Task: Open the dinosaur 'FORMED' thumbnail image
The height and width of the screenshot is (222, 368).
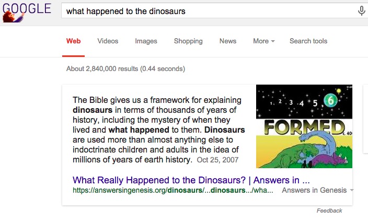Action: click(x=304, y=126)
